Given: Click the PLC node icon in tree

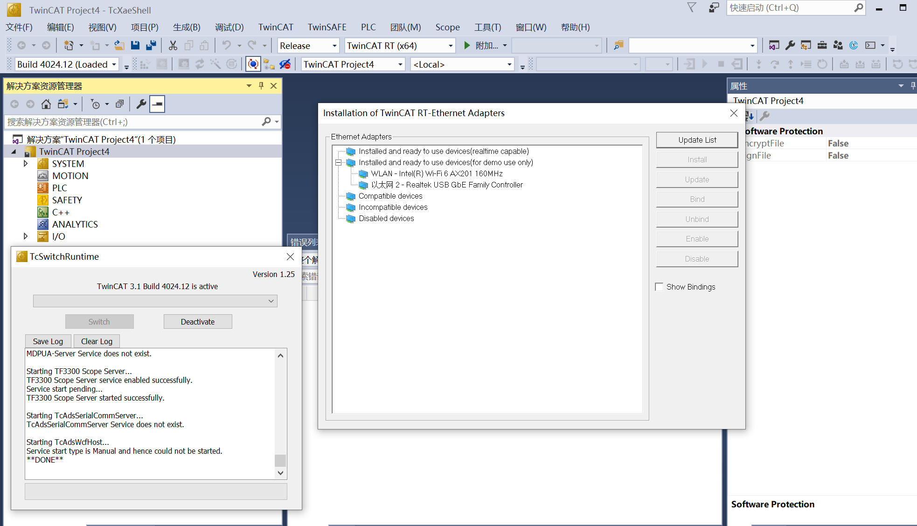Looking at the screenshot, I should [x=43, y=188].
